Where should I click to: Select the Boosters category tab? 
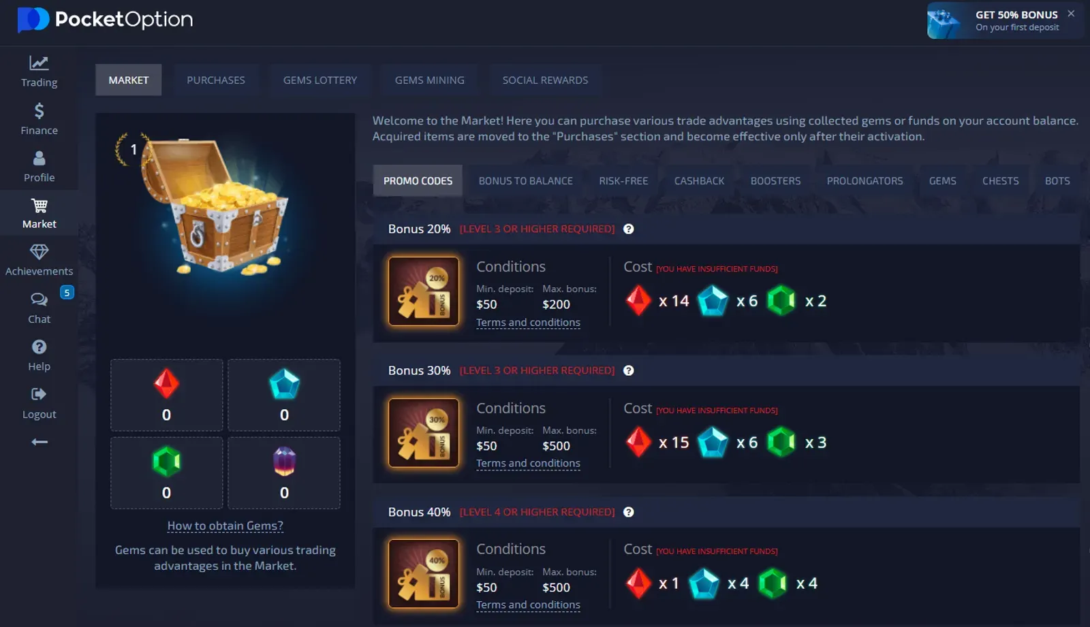[x=775, y=180]
